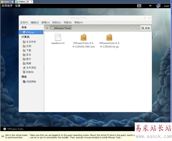Click the window resize grip corner
Viewport: 172px width, 141px height.
(151, 111)
